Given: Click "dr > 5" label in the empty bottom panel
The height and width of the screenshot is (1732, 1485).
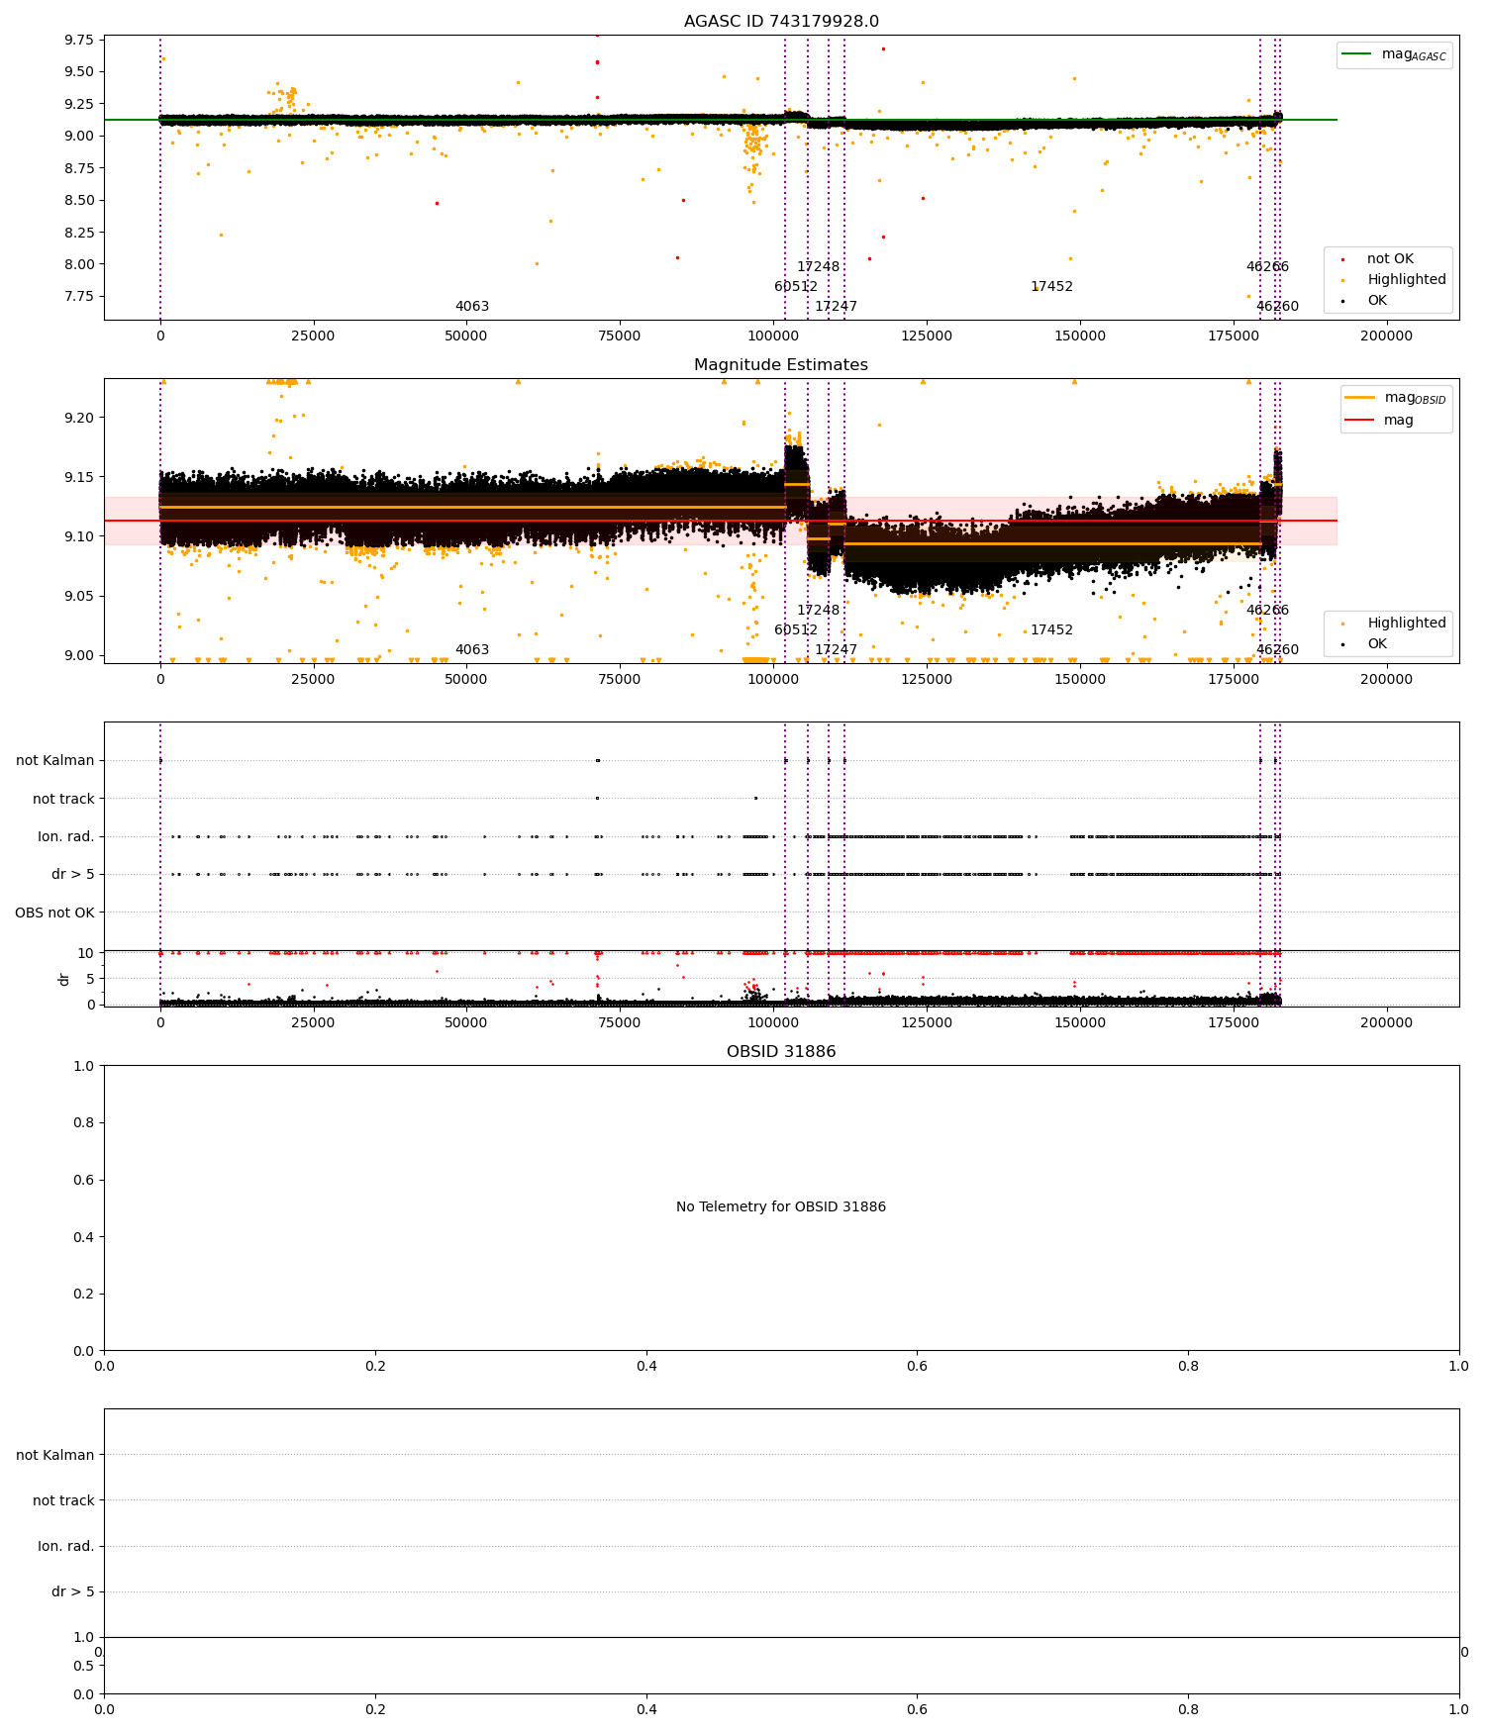Looking at the screenshot, I should point(73,1591).
